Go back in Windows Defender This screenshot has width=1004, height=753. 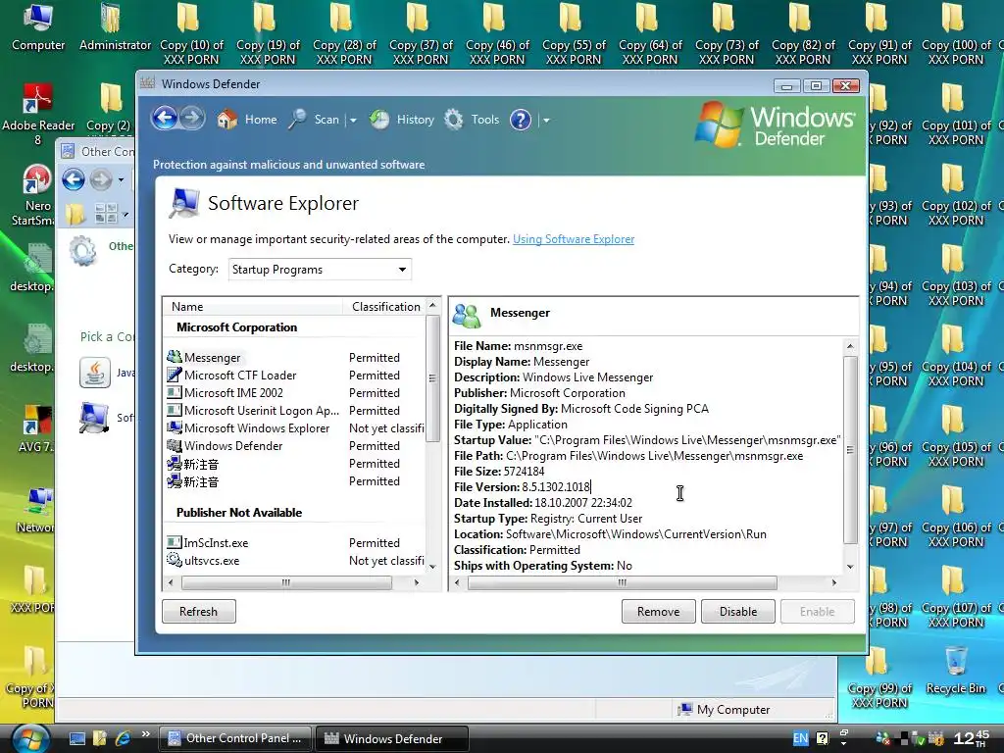(165, 119)
